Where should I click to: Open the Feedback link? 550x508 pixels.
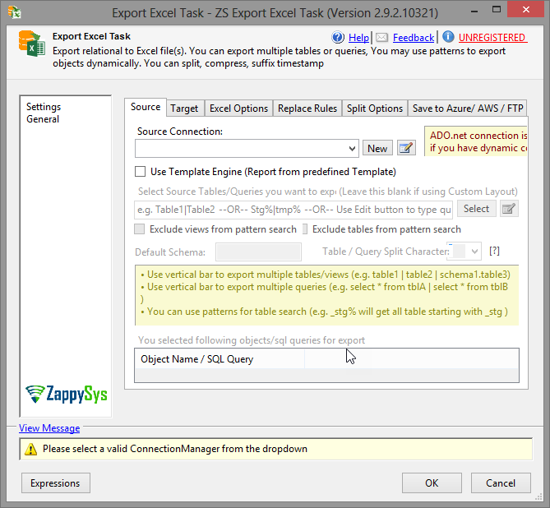coord(414,38)
